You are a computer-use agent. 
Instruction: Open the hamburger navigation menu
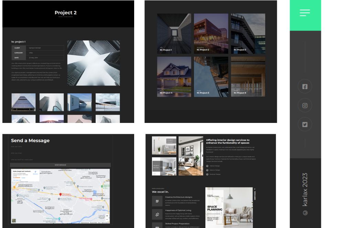305,13
